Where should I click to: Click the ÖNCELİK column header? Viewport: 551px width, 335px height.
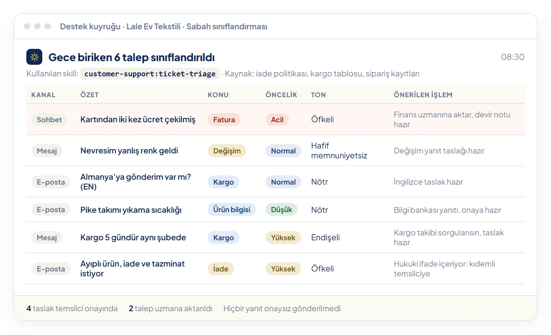pyautogui.click(x=281, y=95)
